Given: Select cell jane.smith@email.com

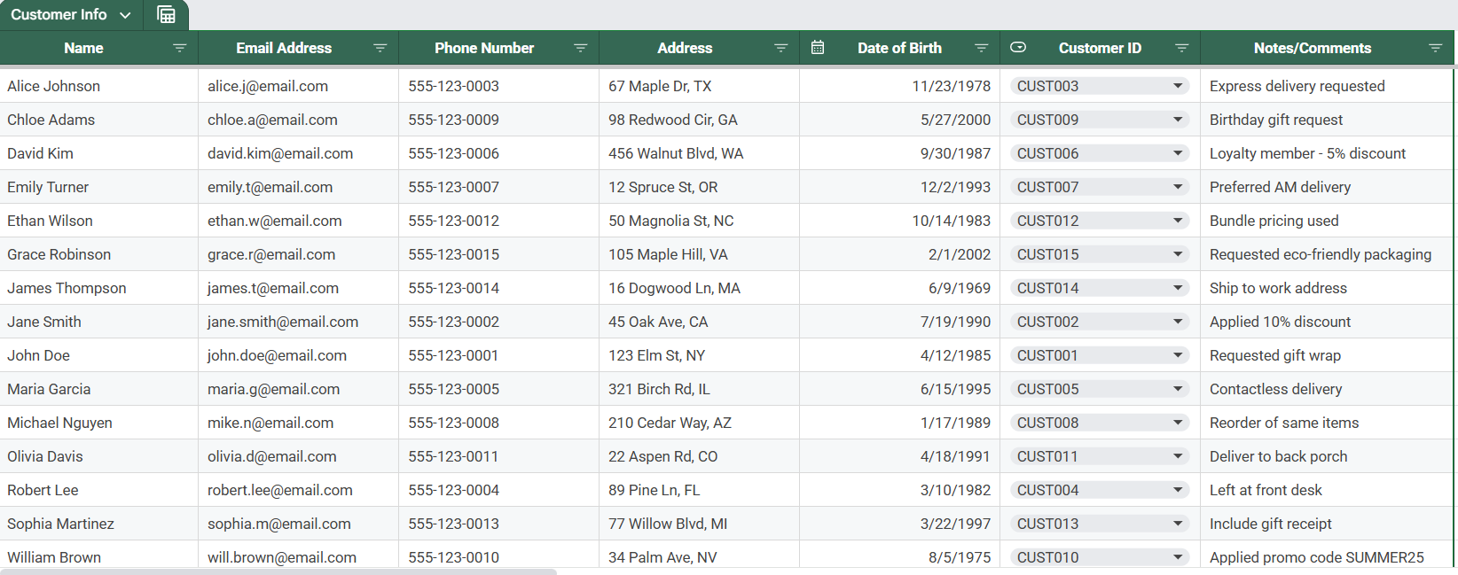Looking at the screenshot, I should (x=299, y=322).
